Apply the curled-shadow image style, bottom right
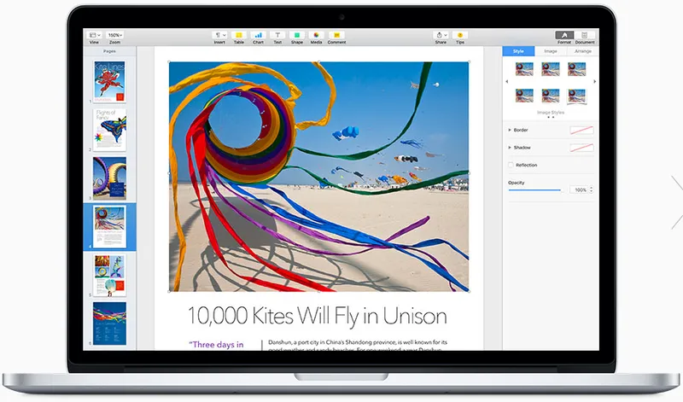Screen dimensions: 683x402 pyautogui.click(x=577, y=96)
